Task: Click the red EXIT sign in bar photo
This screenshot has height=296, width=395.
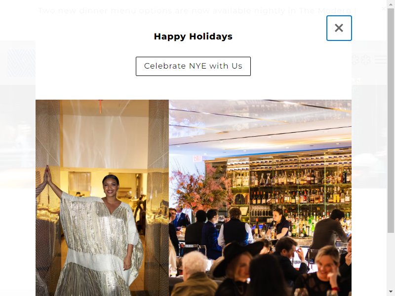Action: click(197, 158)
